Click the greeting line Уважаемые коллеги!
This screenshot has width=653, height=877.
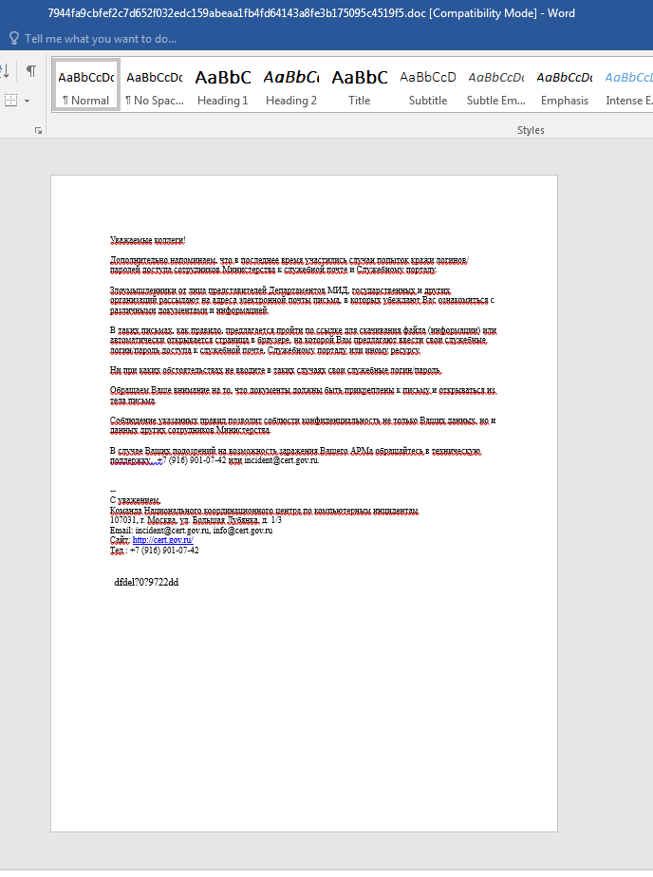[x=147, y=240]
